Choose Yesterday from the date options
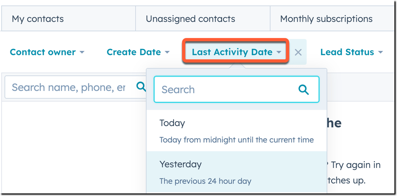The height and width of the screenshot is (196, 397). [181, 164]
